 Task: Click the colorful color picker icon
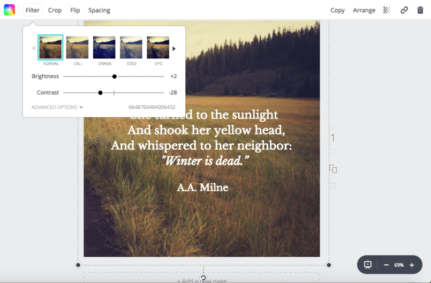pyautogui.click(x=10, y=10)
